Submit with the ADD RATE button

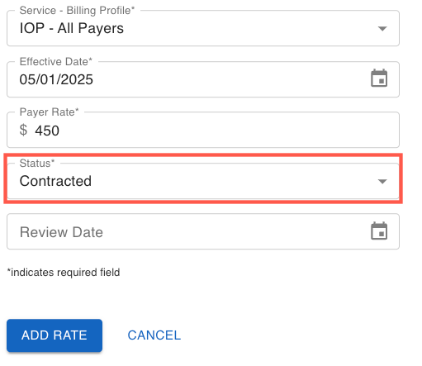coord(55,335)
